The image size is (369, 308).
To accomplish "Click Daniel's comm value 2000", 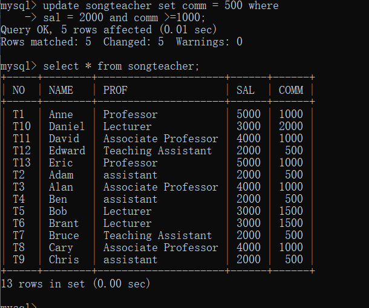I will (290, 126).
